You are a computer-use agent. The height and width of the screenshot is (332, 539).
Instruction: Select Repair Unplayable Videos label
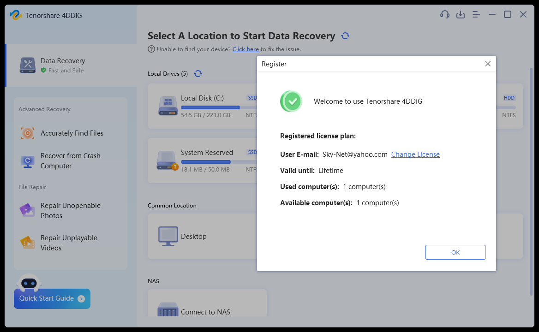(x=69, y=243)
